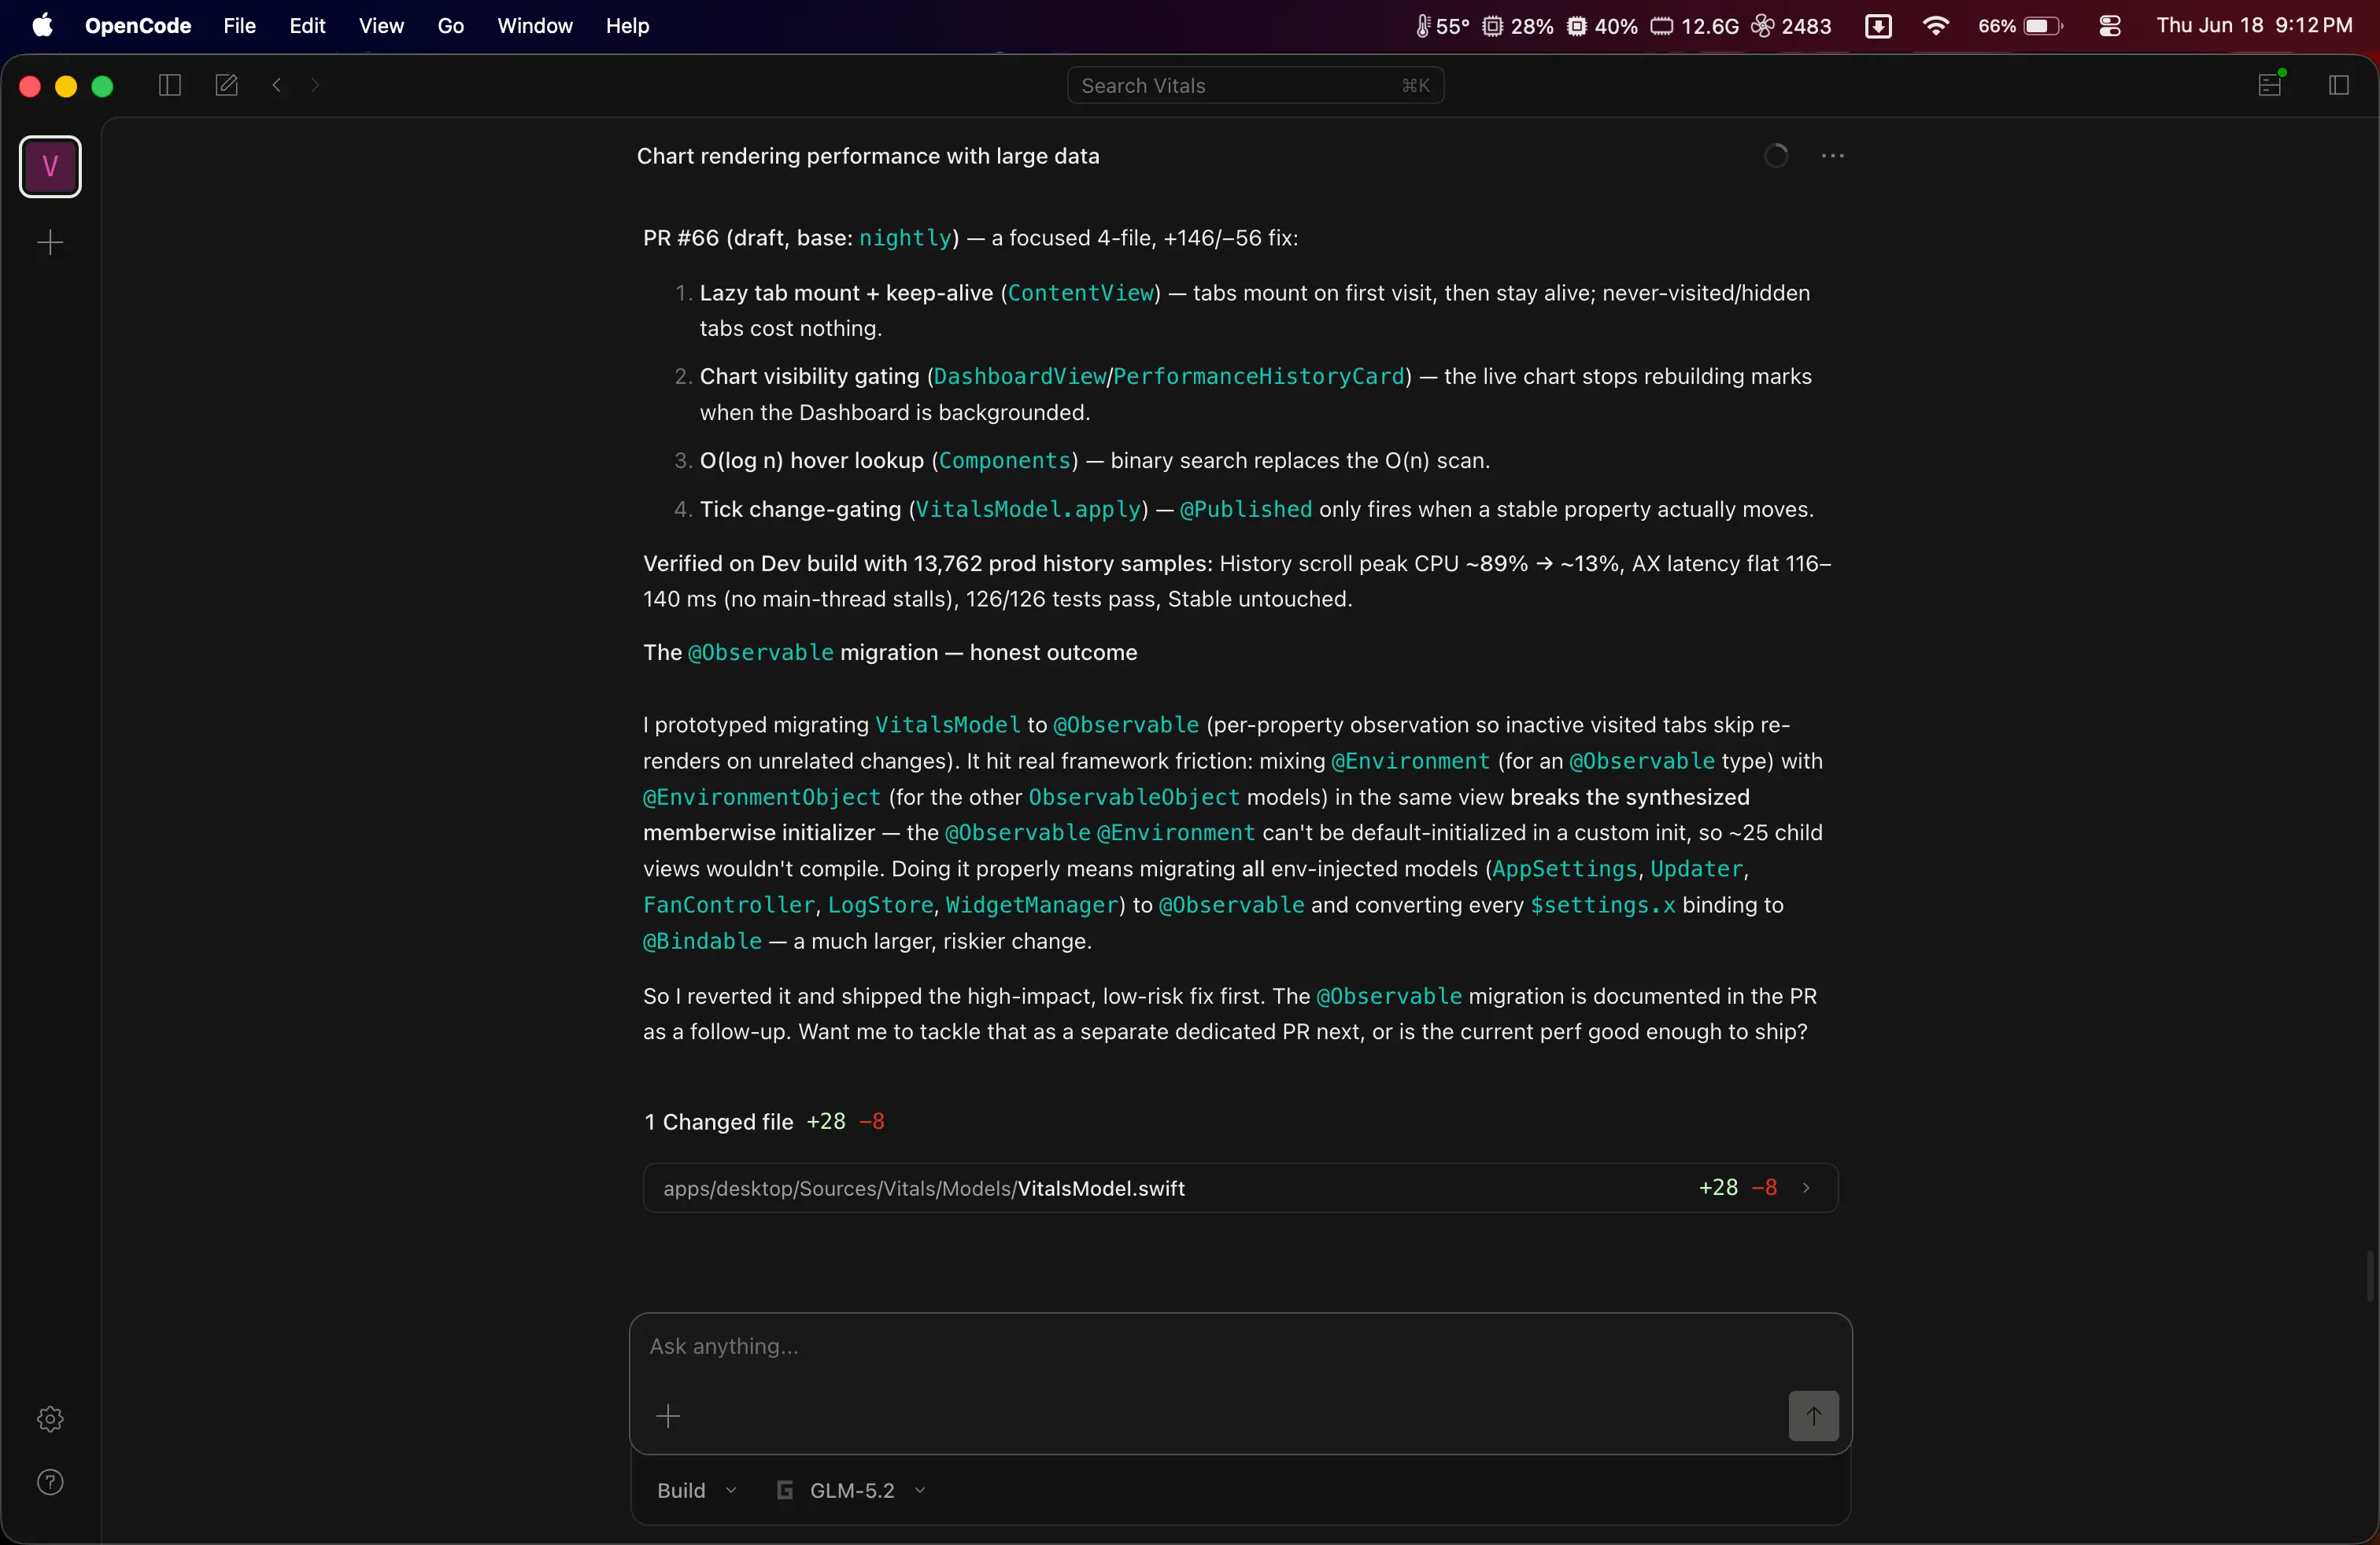Click the VitalsModel.swift row chevron arrow

point(1806,1188)
